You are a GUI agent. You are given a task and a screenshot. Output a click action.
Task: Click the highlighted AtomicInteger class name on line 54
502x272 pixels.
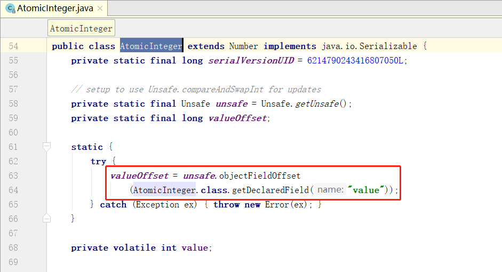[x=151, y=46]
